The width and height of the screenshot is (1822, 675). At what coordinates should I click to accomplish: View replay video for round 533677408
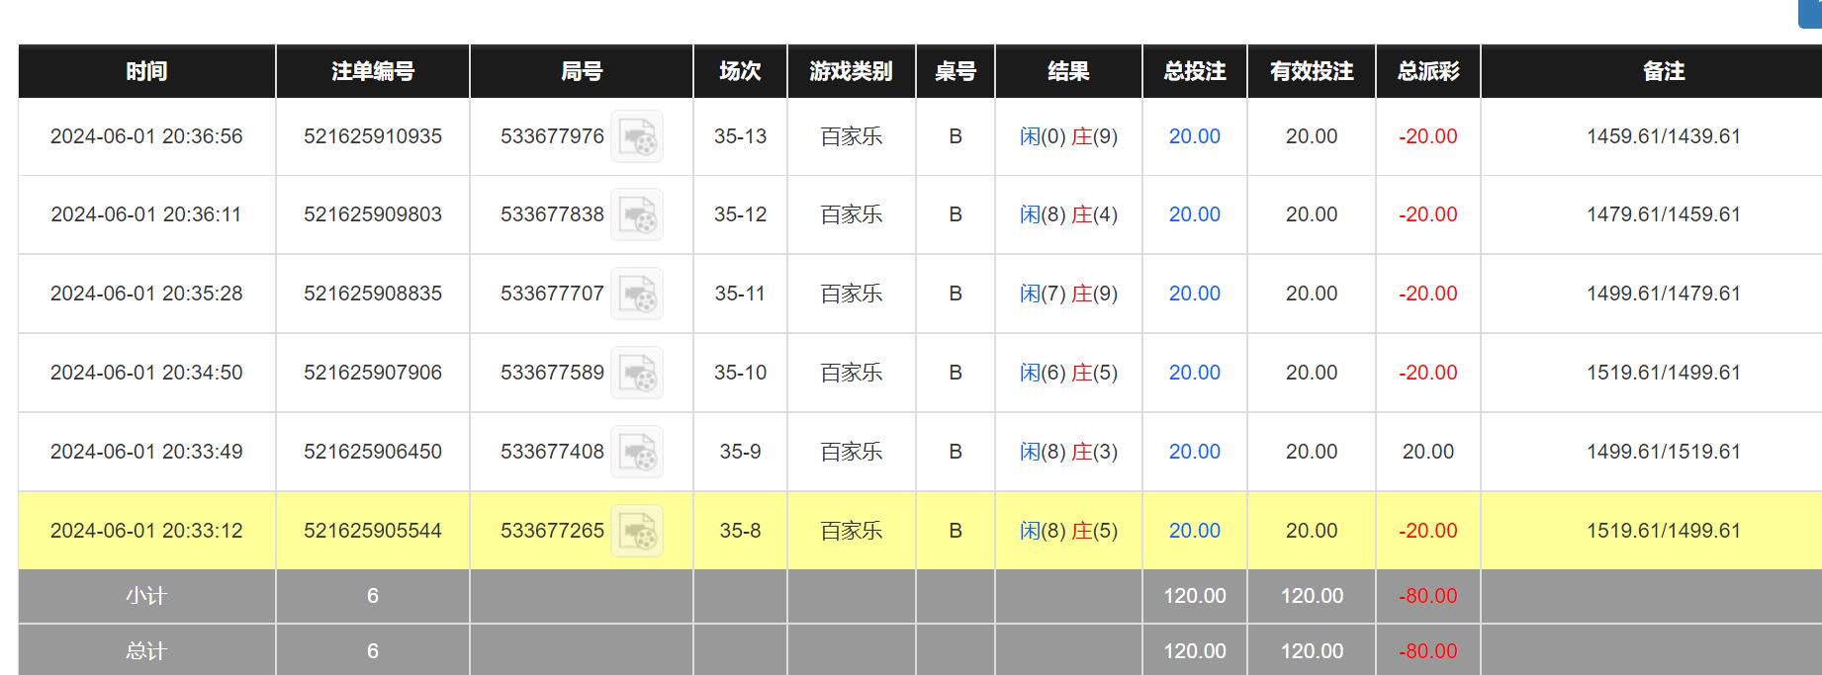[636, 453]
